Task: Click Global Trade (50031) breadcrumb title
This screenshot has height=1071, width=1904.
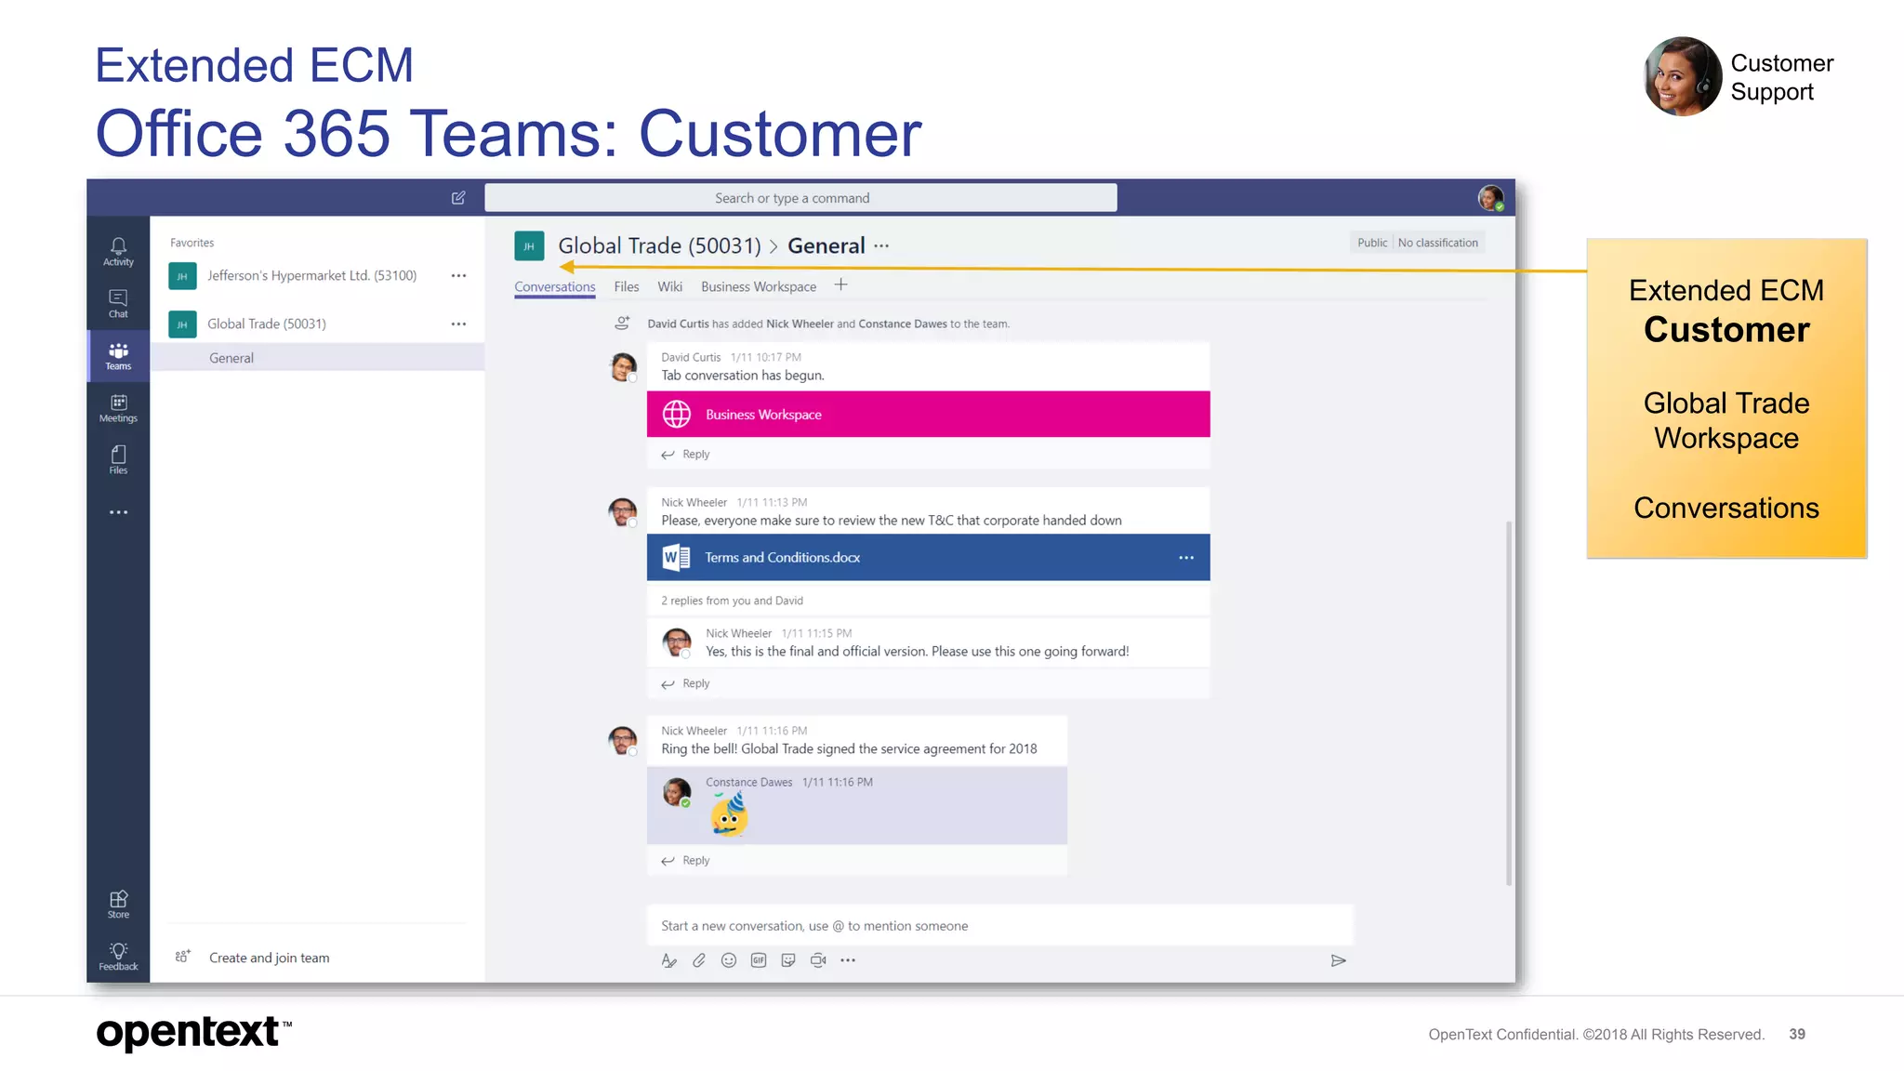Action: point(659,246)
